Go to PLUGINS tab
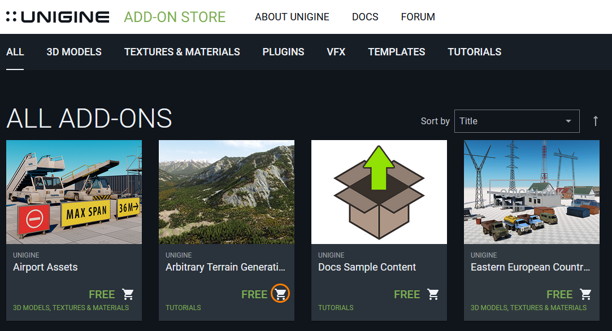 [x=283, y=52]
